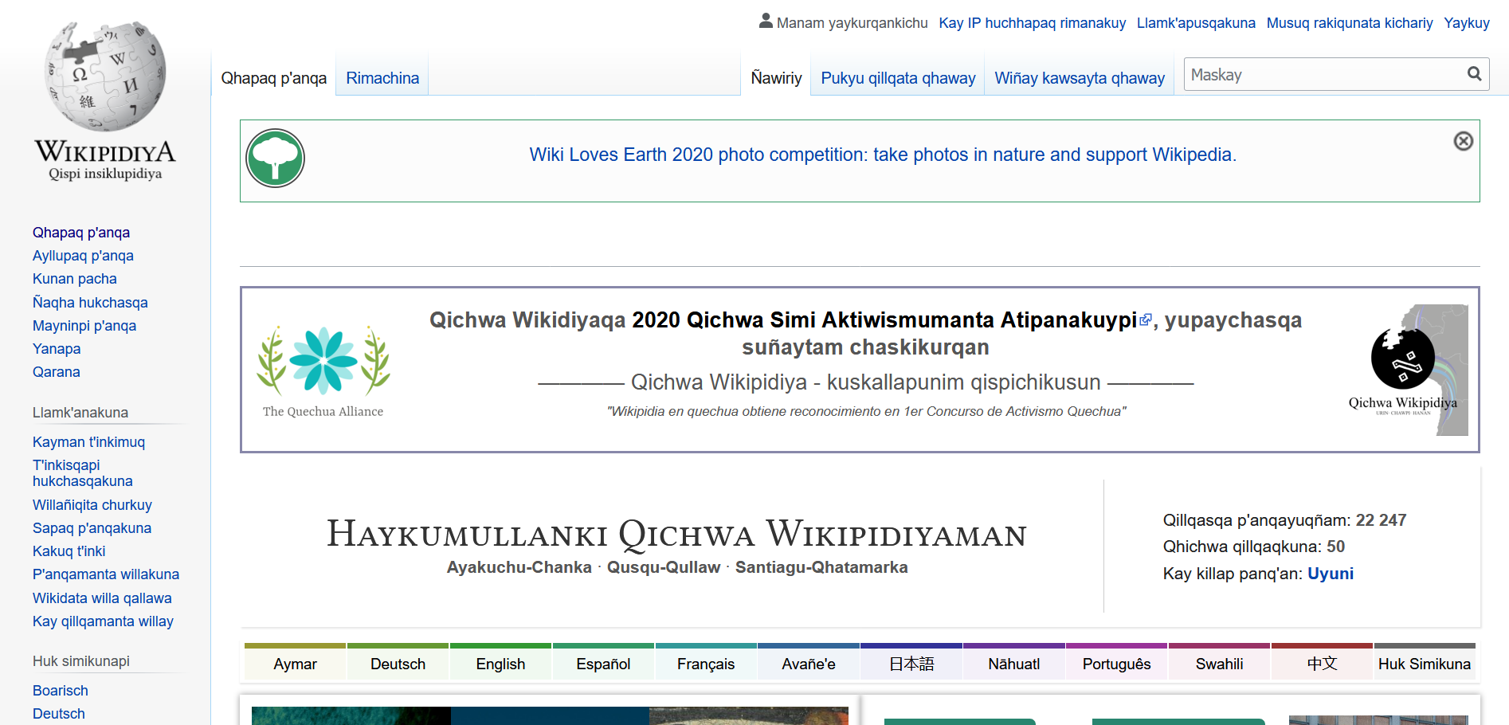Open the Wiki Loves Earth 2020 competition link
The height and width of the screenshot is (725, 1509).
coord(883,155)
